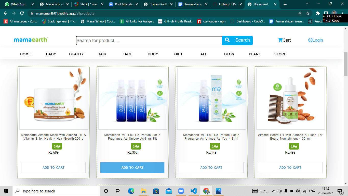Launch Microsoft Edge from taskbar

[x=131, y=191]
